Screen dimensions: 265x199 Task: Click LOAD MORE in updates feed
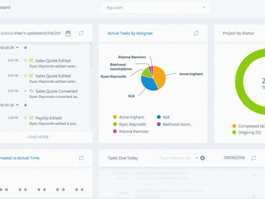(38, 137)
